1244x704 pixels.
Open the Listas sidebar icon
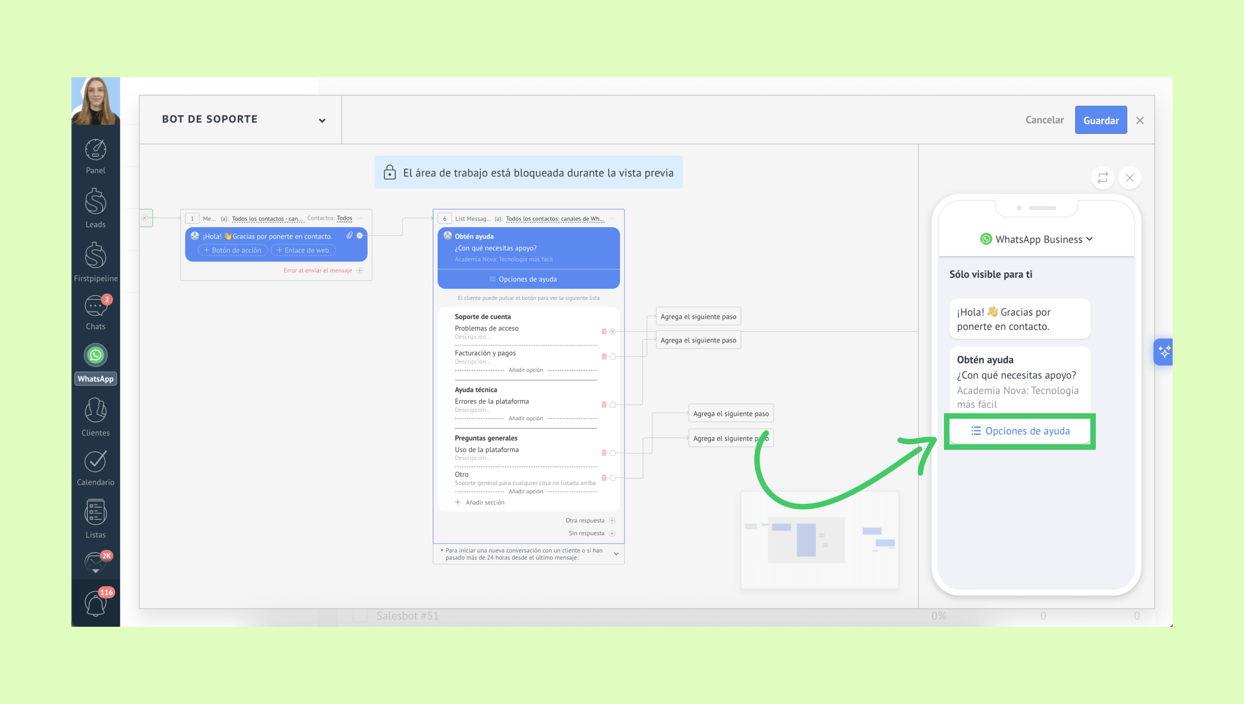[95, 512]
